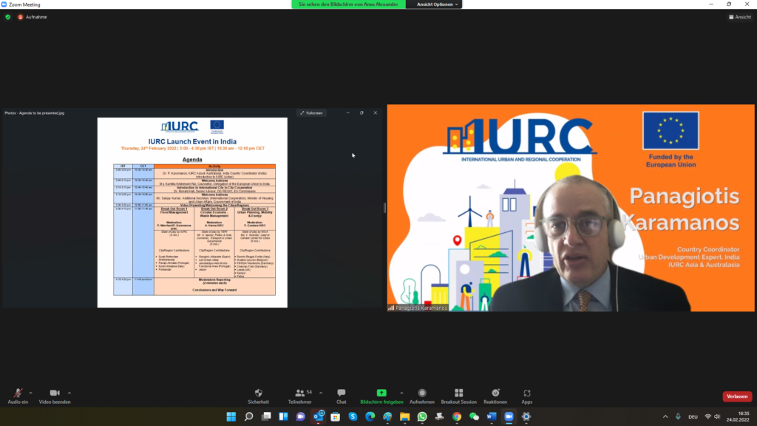The image size is (757, 426).
Task: Click Fullscreen on the shared photo window
Action: (311, 113)
